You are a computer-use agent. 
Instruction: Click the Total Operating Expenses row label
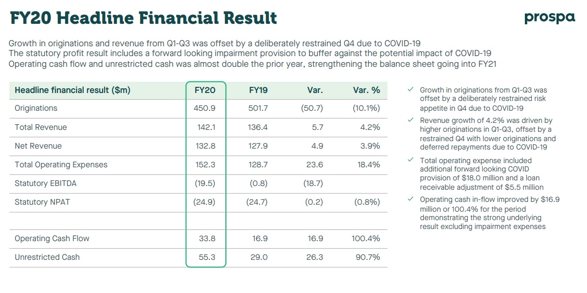coord(61,164)
